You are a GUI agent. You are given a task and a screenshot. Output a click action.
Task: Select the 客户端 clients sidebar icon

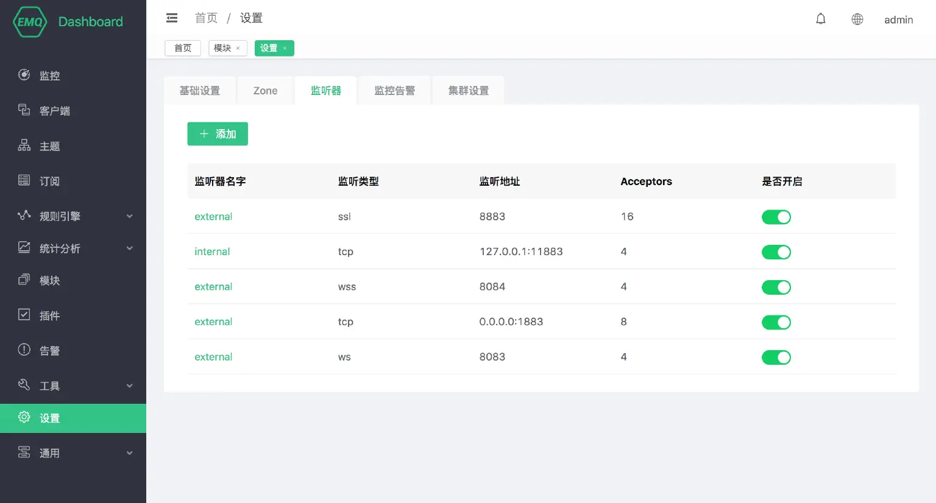click(x=24, y=110)
